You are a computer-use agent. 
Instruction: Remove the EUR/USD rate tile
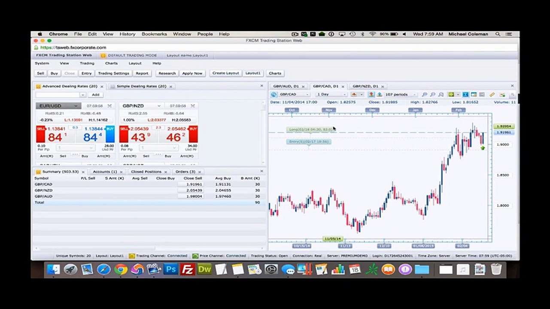click(x=109, y=106)
